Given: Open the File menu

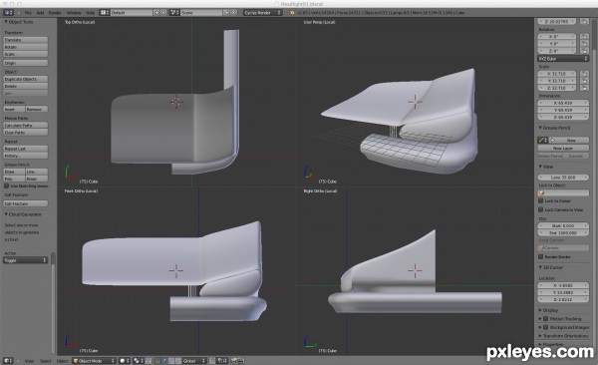Looking at the screenshot, I should click(28, 13).
